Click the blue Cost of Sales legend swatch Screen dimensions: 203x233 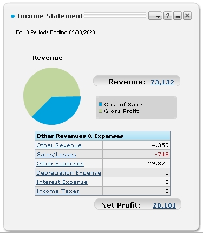101,104
